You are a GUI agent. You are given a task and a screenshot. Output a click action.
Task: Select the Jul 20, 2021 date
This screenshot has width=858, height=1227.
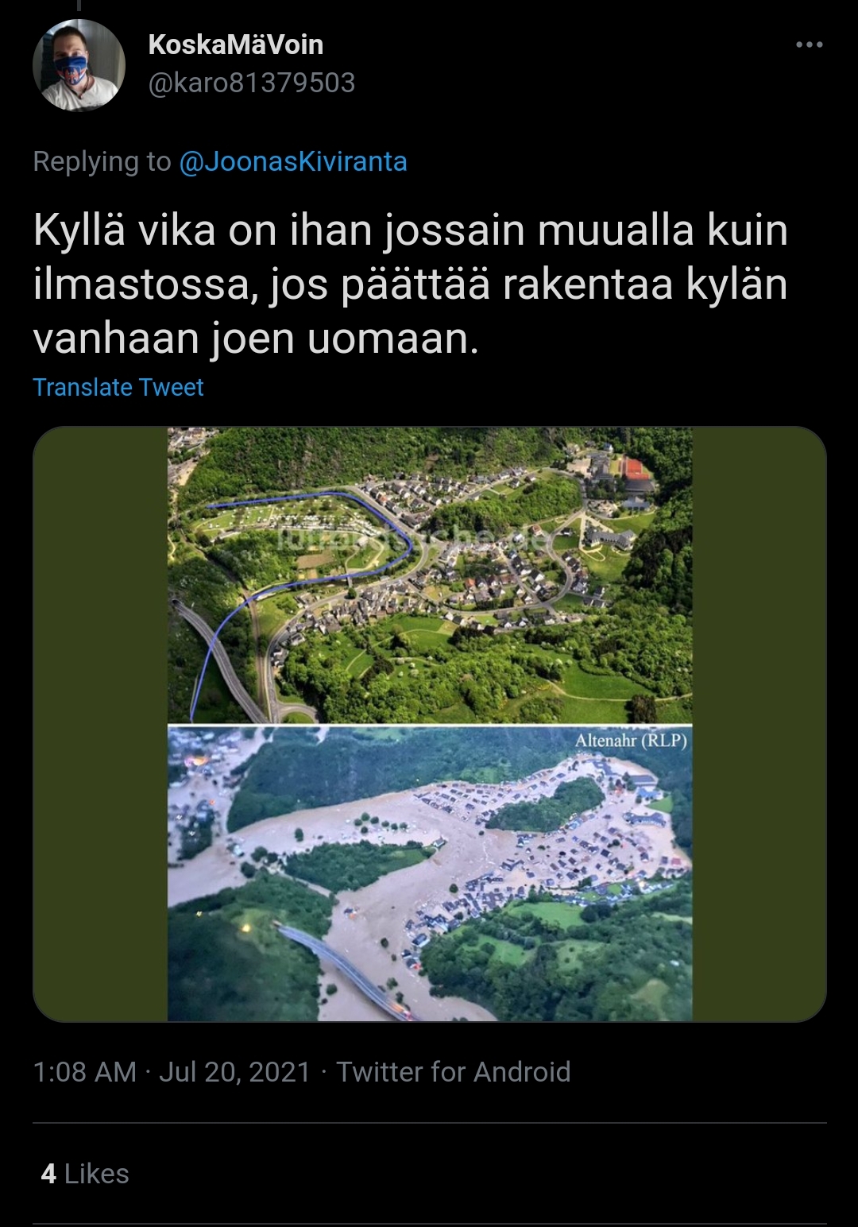[x=234, y=1072]
